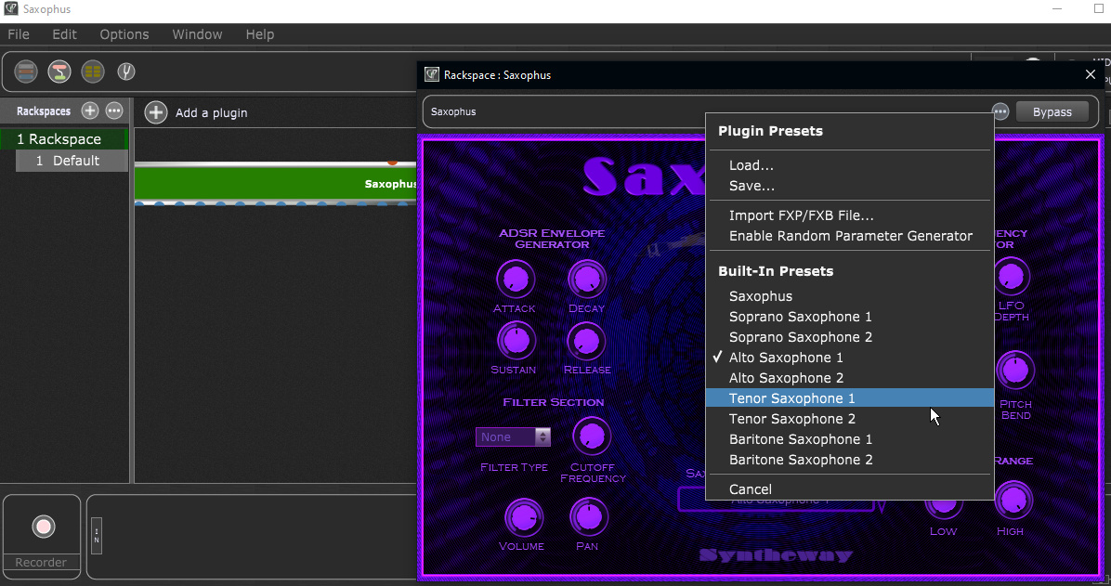This screenshot has width=1111, height=586.
Task: Open the panels view toolbar icon
Action: tap(25, 72)
